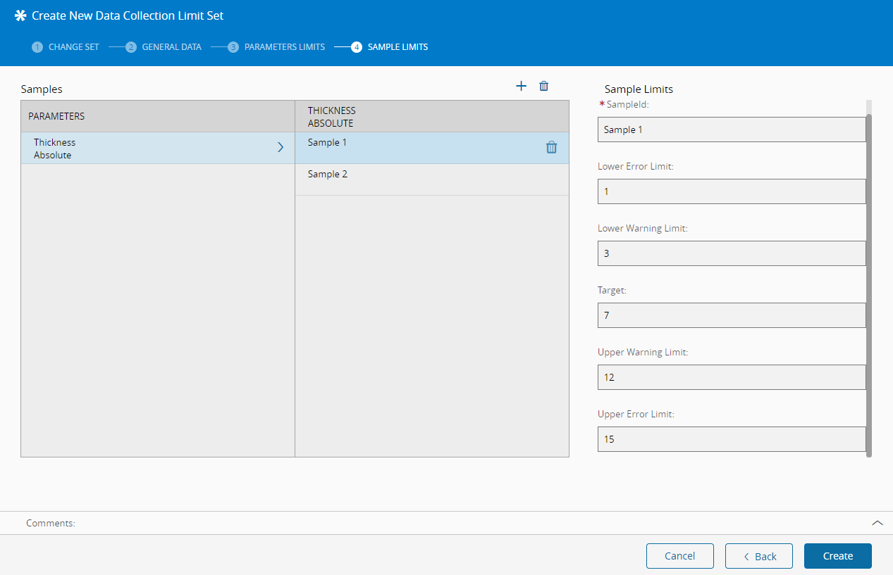Click the plus icon to add a sample
The image size is (893, 575).
[521, 86]
